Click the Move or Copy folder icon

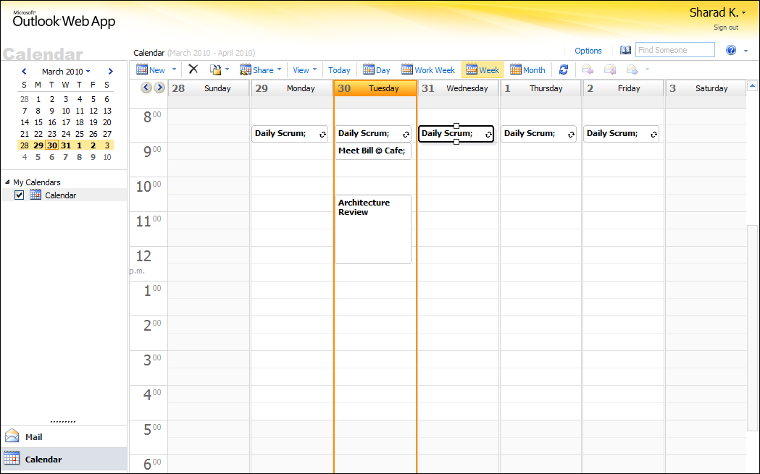215,69
